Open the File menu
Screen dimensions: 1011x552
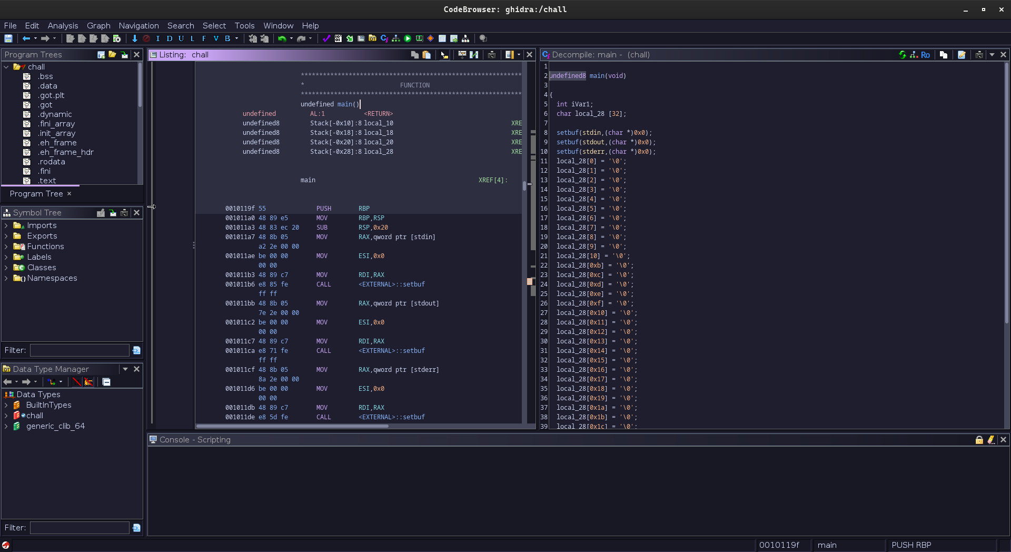point(10,25)
